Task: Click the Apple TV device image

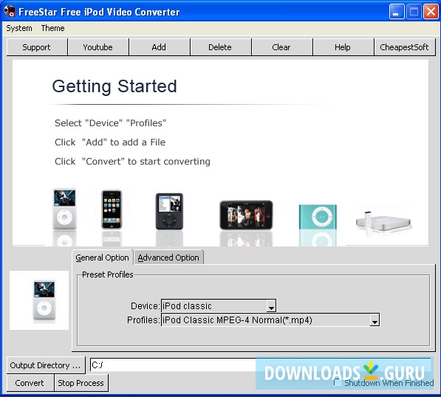Action: pyautogui.click(x=383, y=223)
